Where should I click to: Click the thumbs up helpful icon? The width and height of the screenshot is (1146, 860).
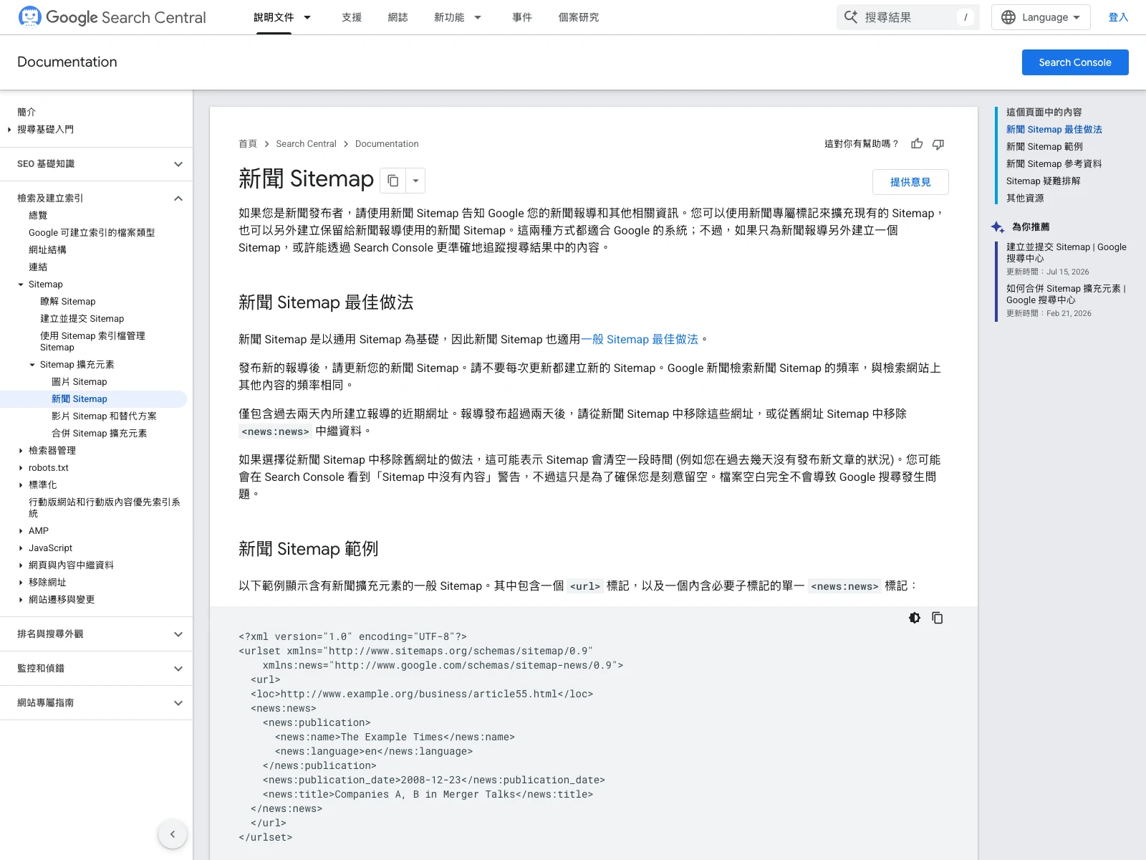coord(917,144)
